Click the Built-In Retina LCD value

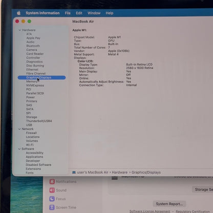coord(139,65)
